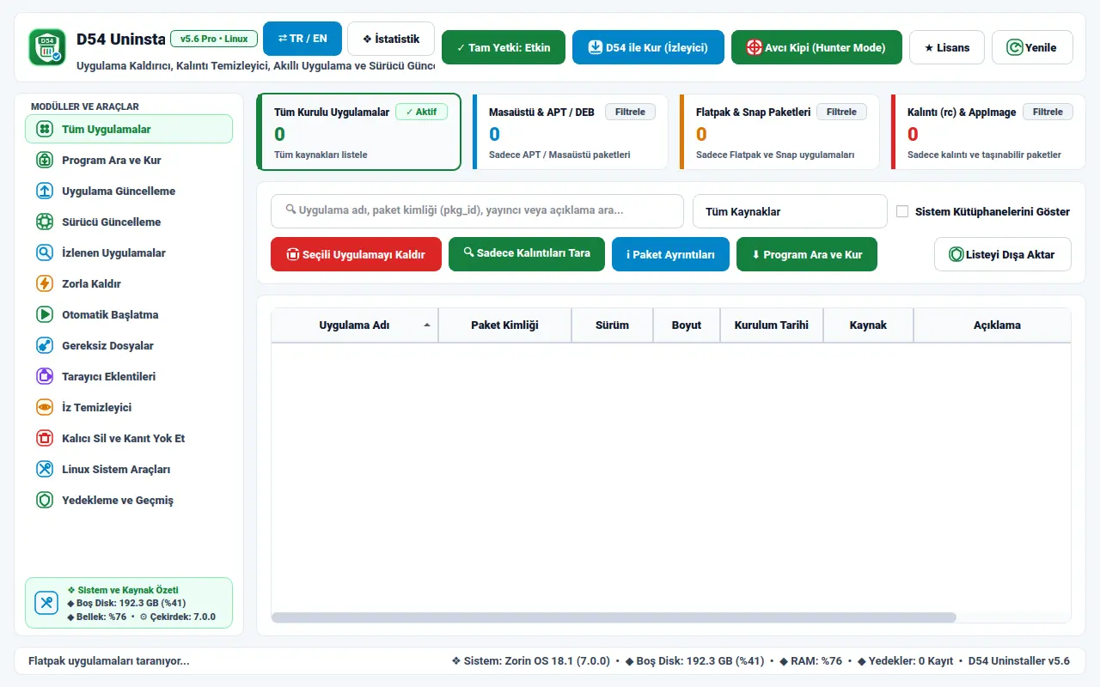
Task: Click the Tüm Uygulamalar sidebar icon
Action: [45, 129]
